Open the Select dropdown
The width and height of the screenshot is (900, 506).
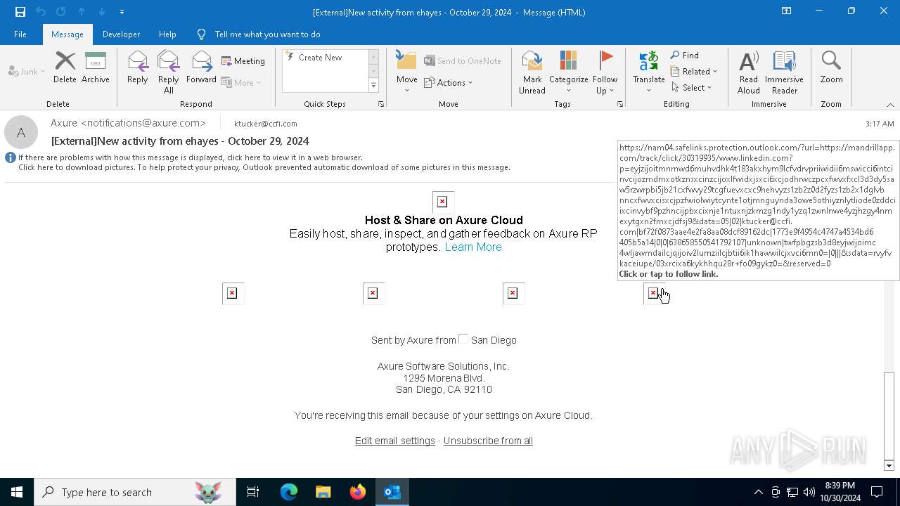tap(691, 87)
